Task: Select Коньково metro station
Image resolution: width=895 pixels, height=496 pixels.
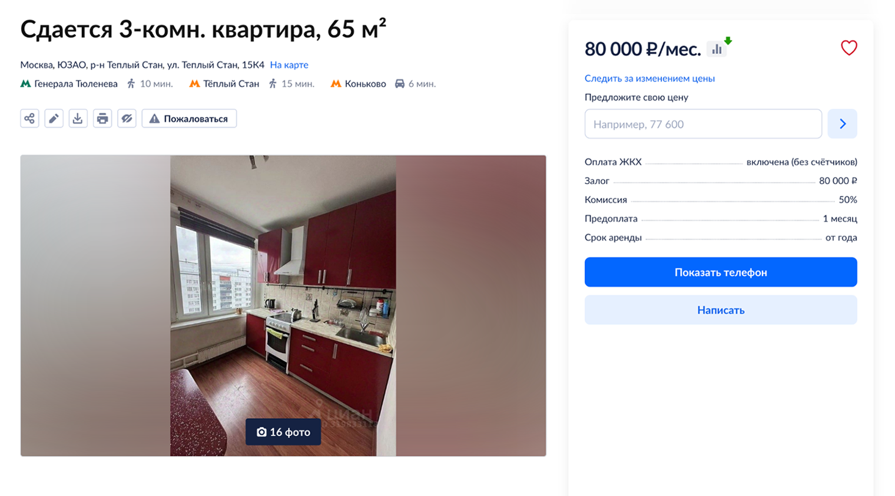Action: pos(365,84)
